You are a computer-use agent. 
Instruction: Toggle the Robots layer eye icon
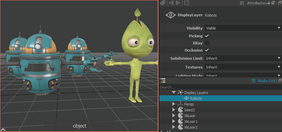[x=186, y=98]
